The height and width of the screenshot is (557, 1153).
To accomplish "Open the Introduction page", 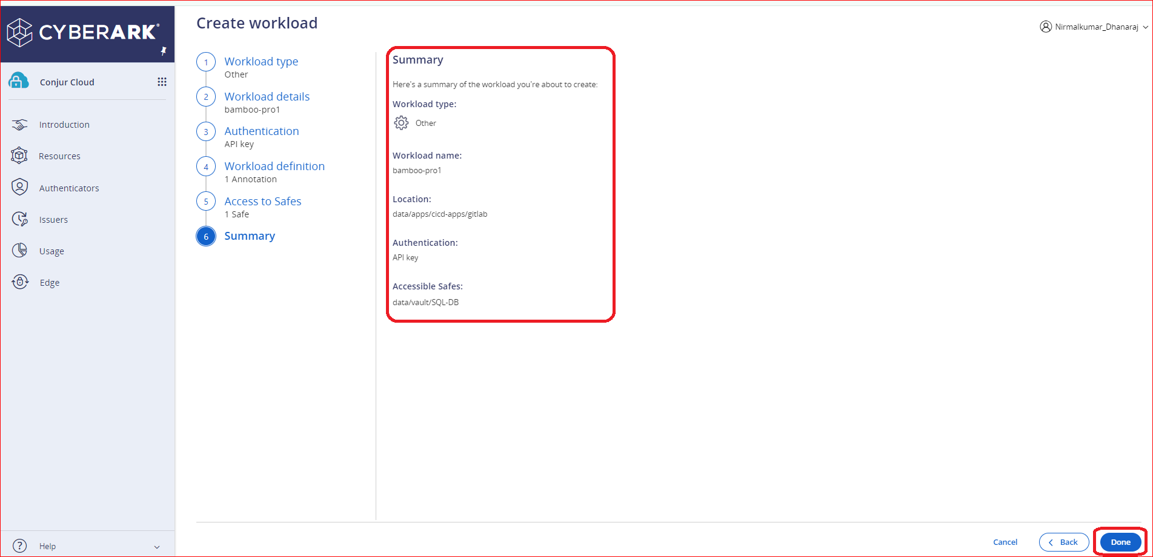I will point(64,125).
